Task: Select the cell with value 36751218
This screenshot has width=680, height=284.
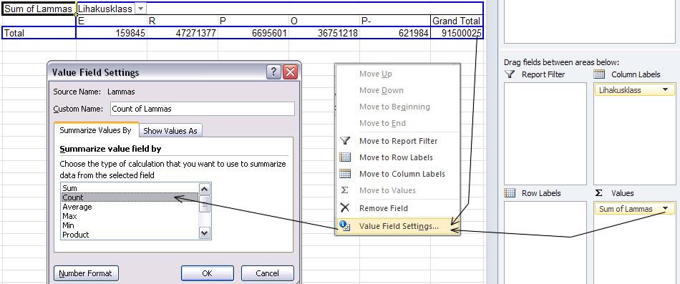Action: click(324, 33)
